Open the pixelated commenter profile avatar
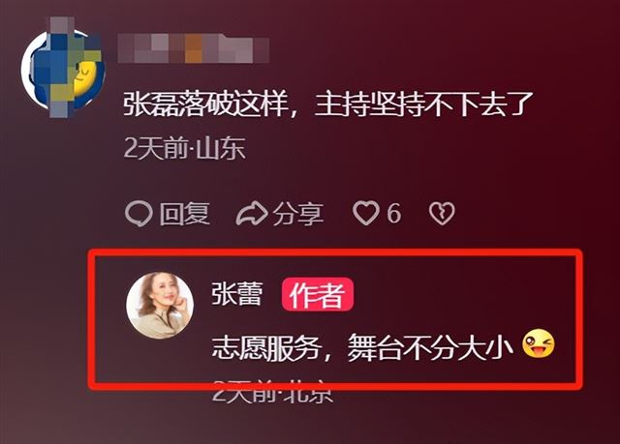The image size is (620, 444). 62,68
